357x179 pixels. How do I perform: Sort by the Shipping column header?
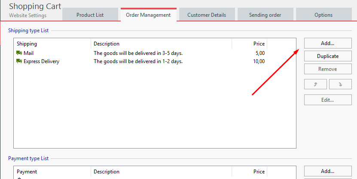pos(52,44)
